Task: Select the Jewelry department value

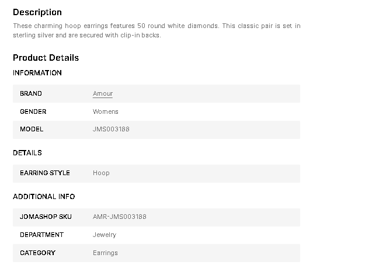Action: (105, 235)
